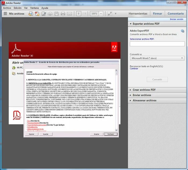The image size is (188, 170).
Task: Click the license scrollbar down arrow
Action: coord(116,130)
